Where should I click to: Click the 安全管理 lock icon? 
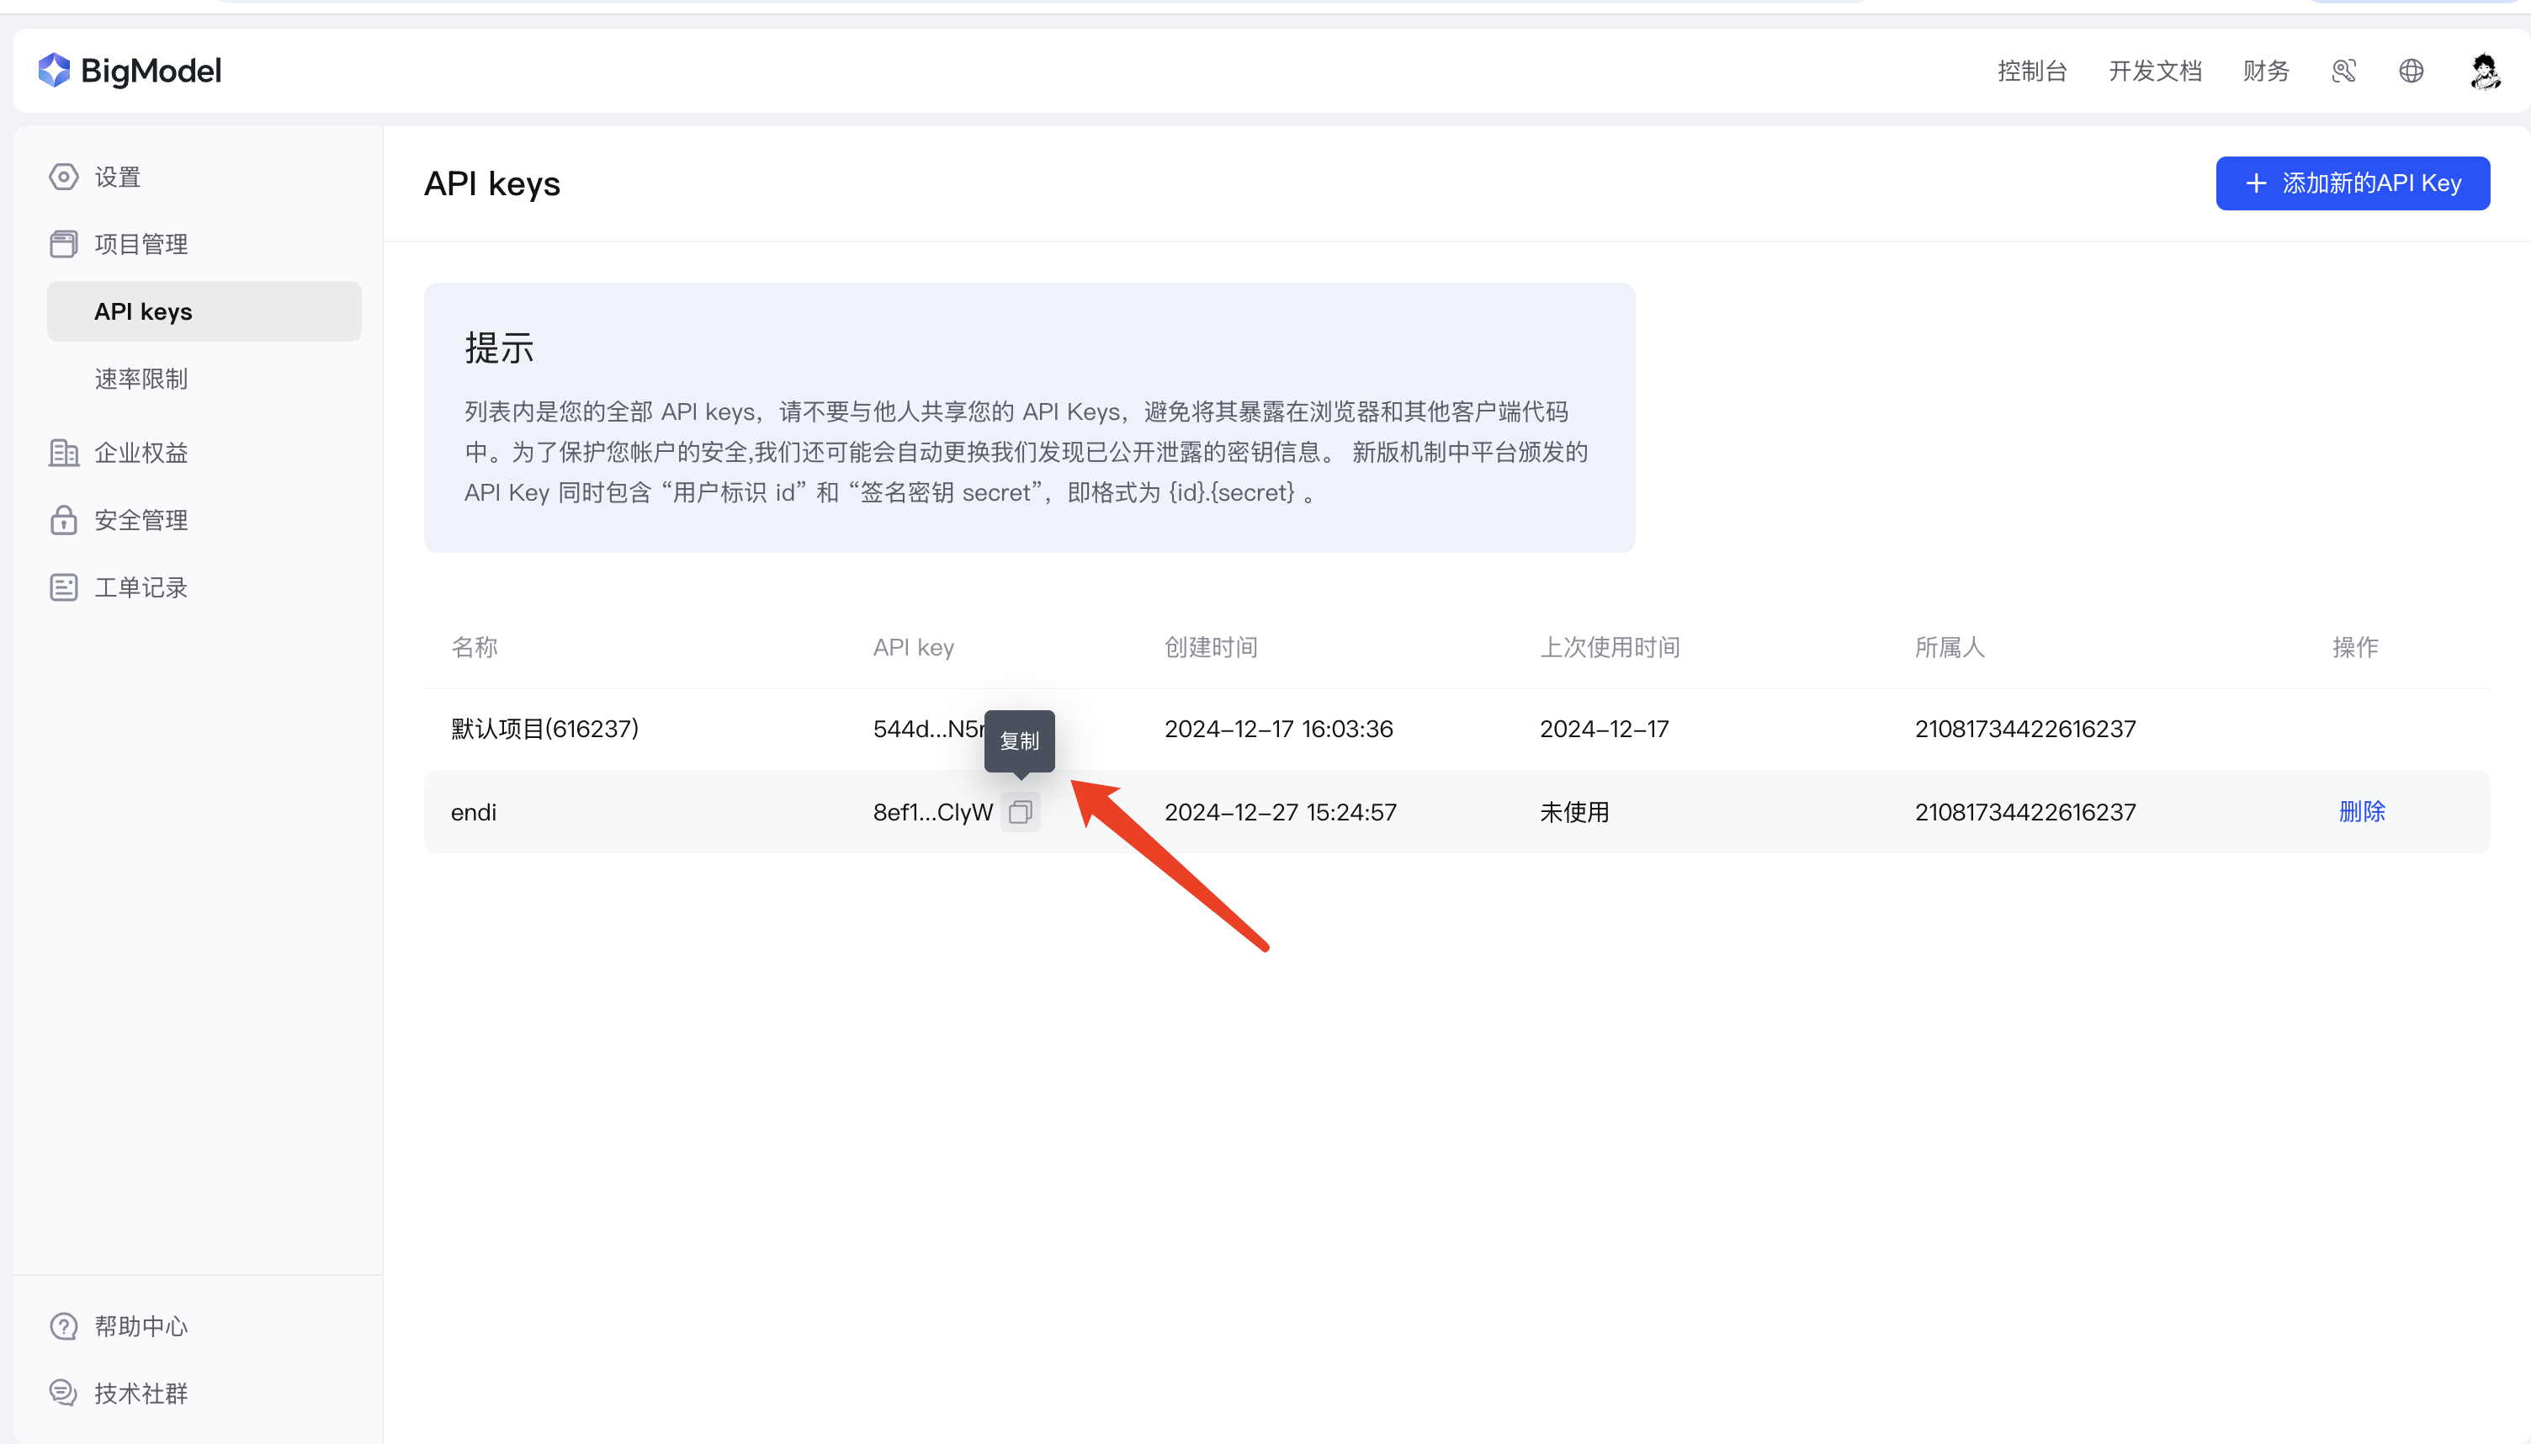(62, 520)
